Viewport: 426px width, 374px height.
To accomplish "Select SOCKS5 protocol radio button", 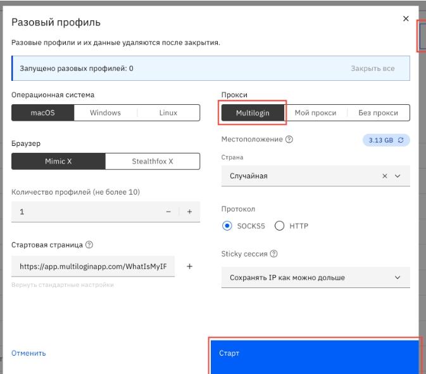I will pyautogui.click(x=227, y=226).
